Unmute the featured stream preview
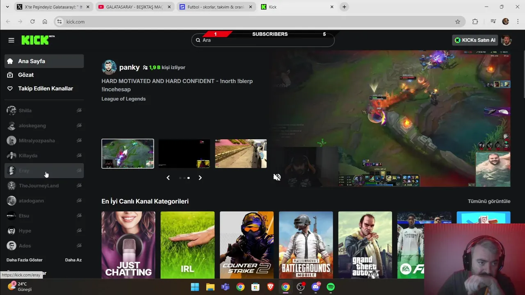The image size is (525, 295). click(277, 177)
